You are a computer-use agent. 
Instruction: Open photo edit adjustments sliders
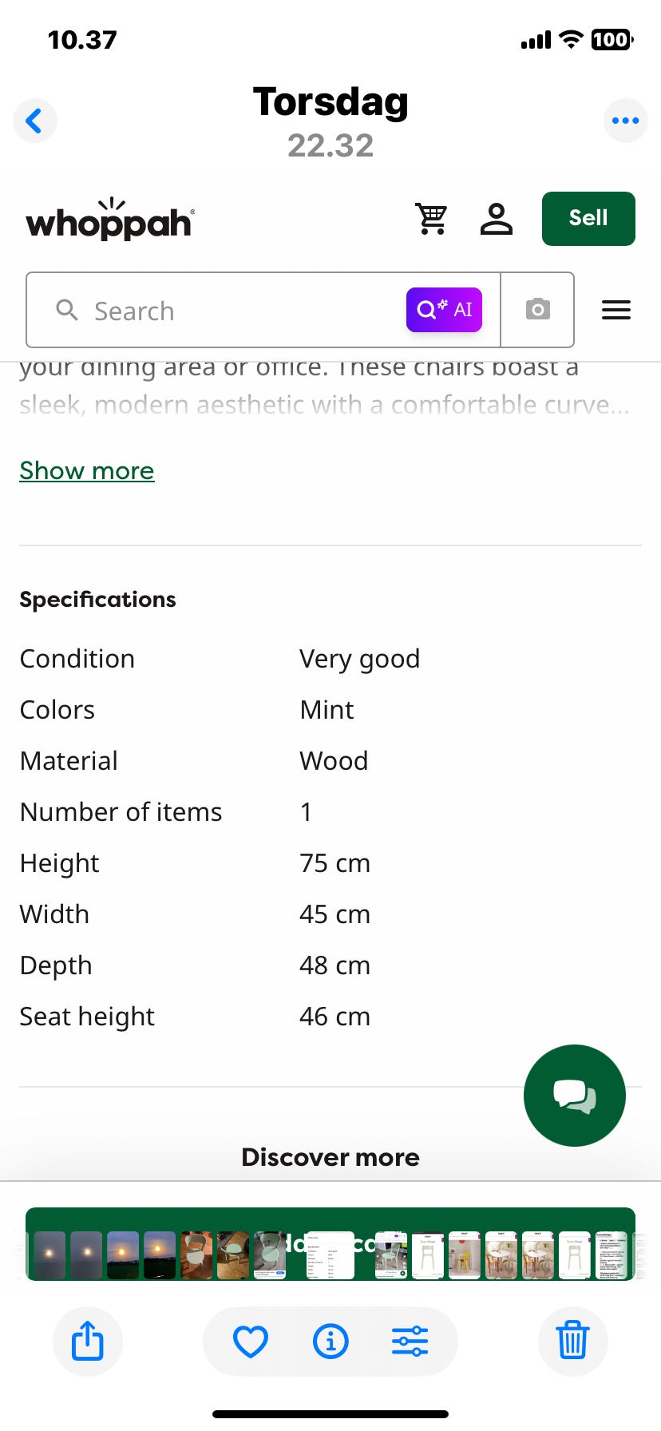(410, 1341)
